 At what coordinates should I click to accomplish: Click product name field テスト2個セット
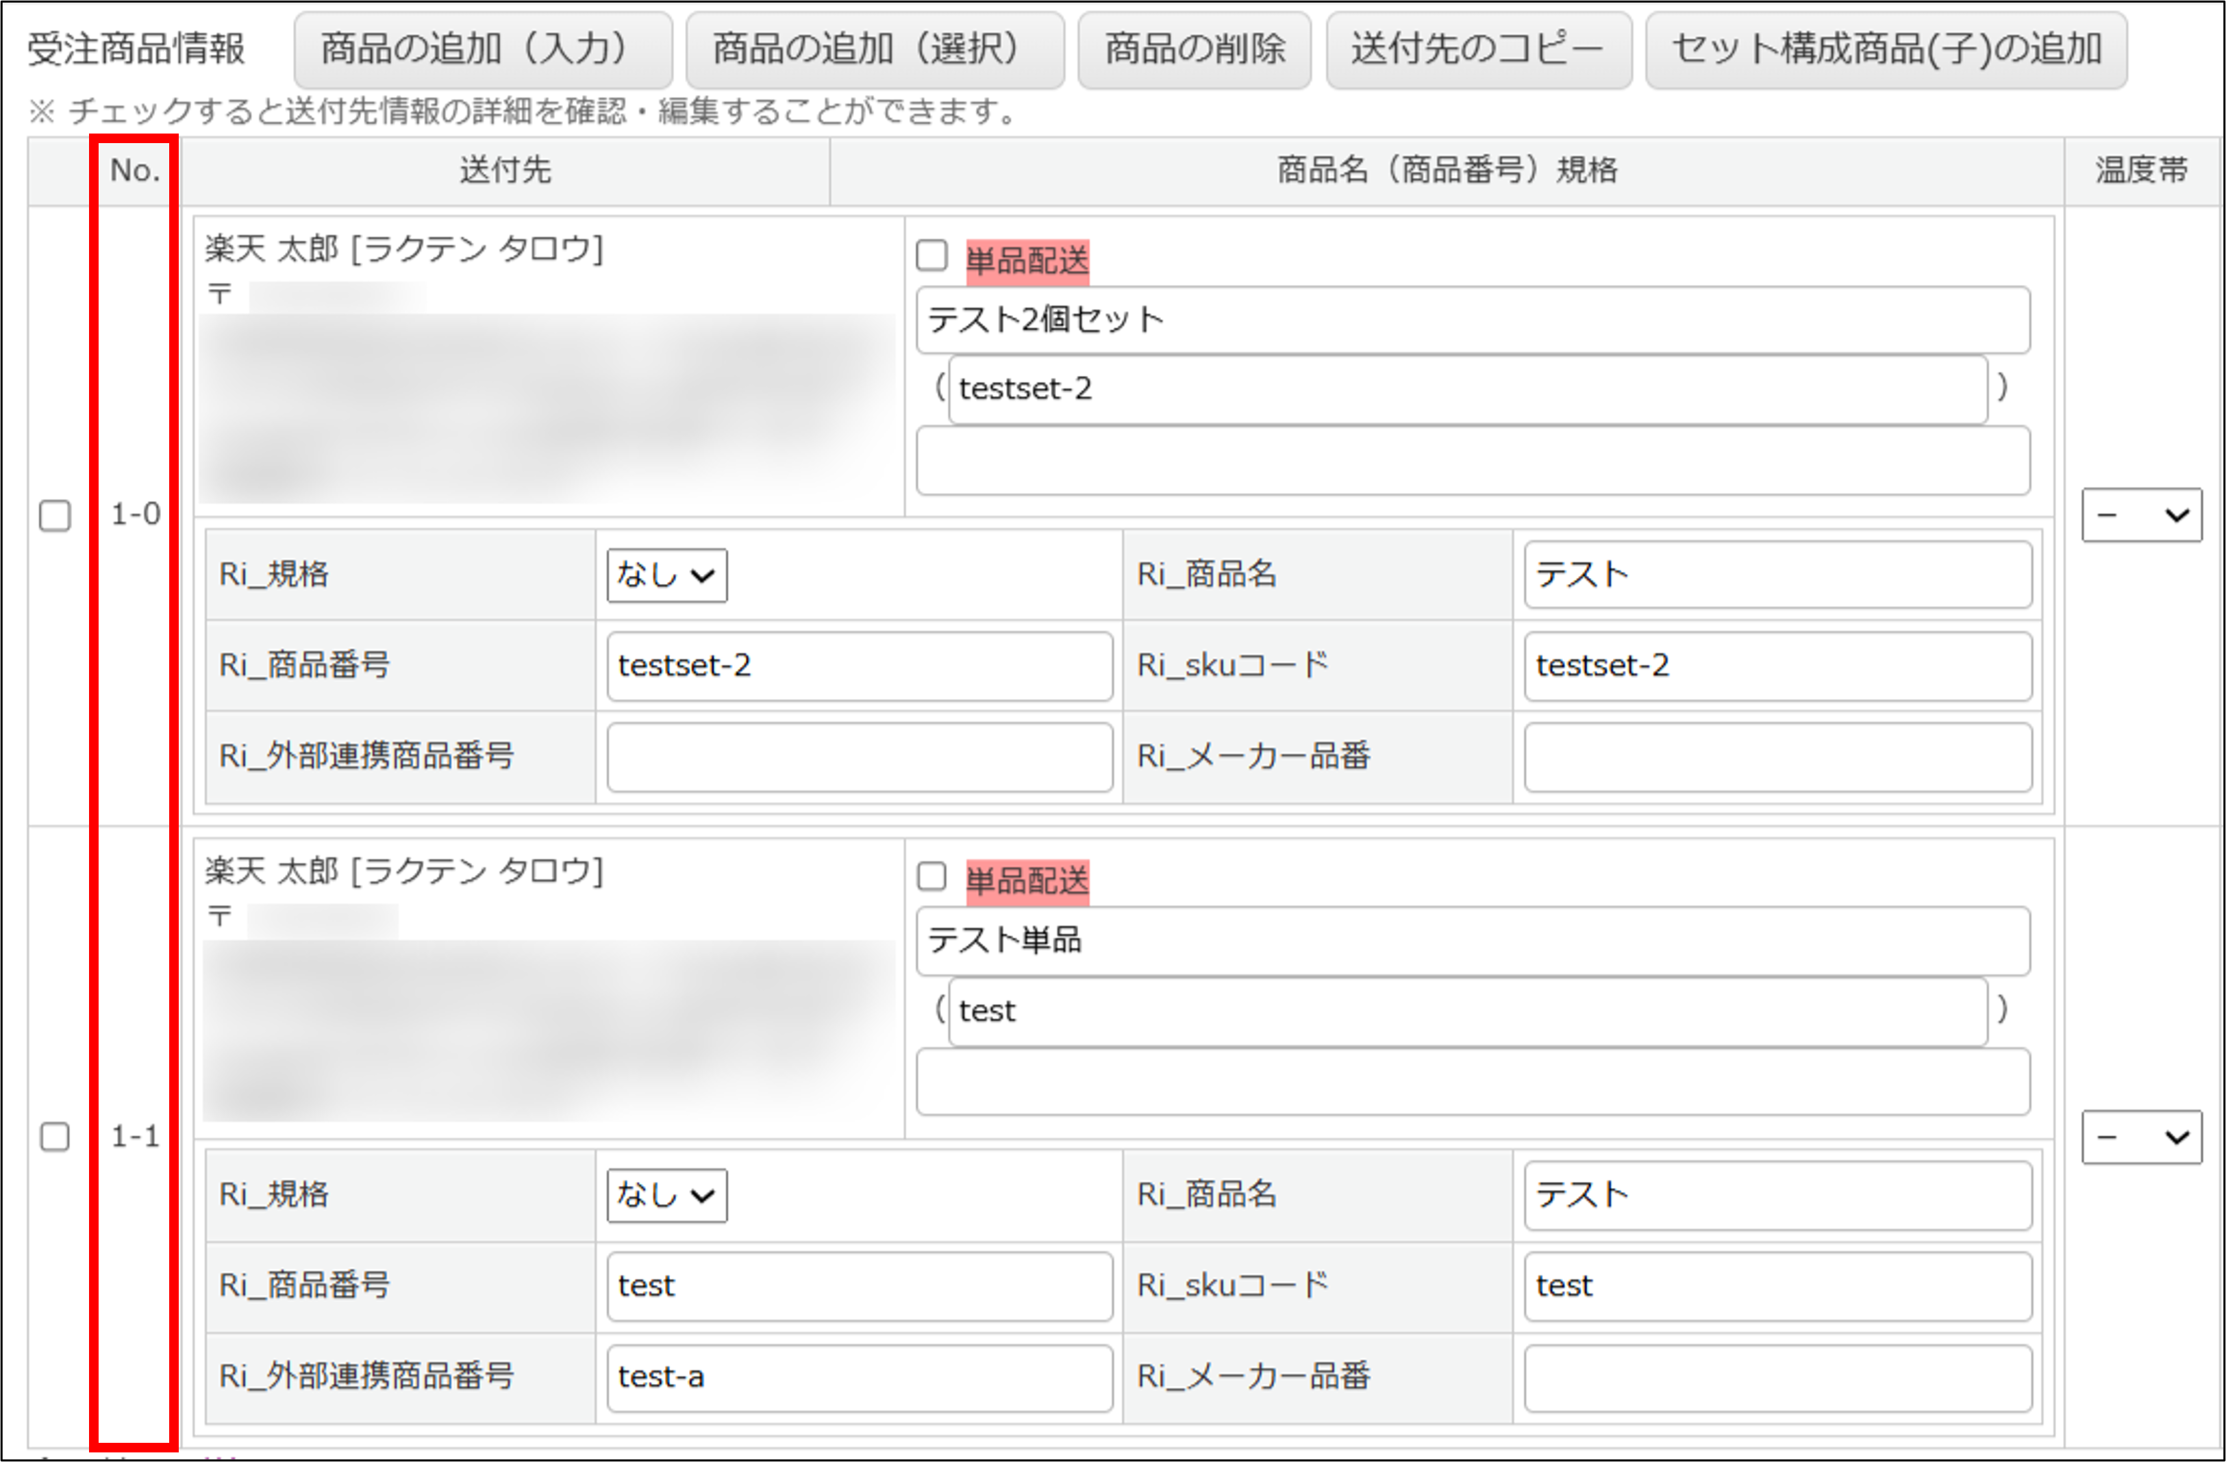1473,320
